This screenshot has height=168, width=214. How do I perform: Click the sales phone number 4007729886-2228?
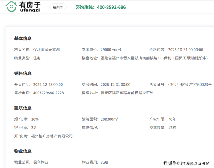(49, 93)
